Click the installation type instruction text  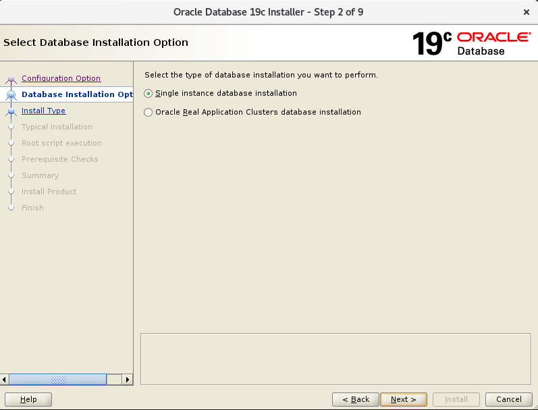click(x=261, y=75)
